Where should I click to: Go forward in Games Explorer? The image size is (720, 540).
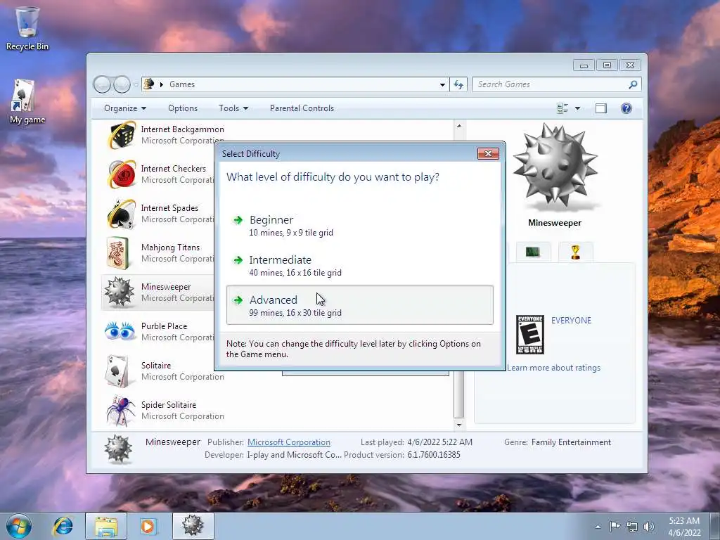tap(122, 84)
